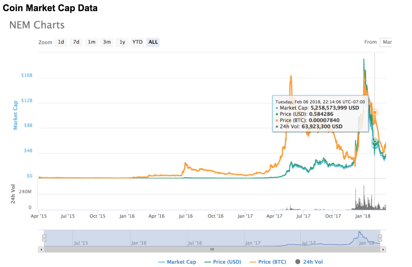Click the 240M volume axis value

(25, 192)
